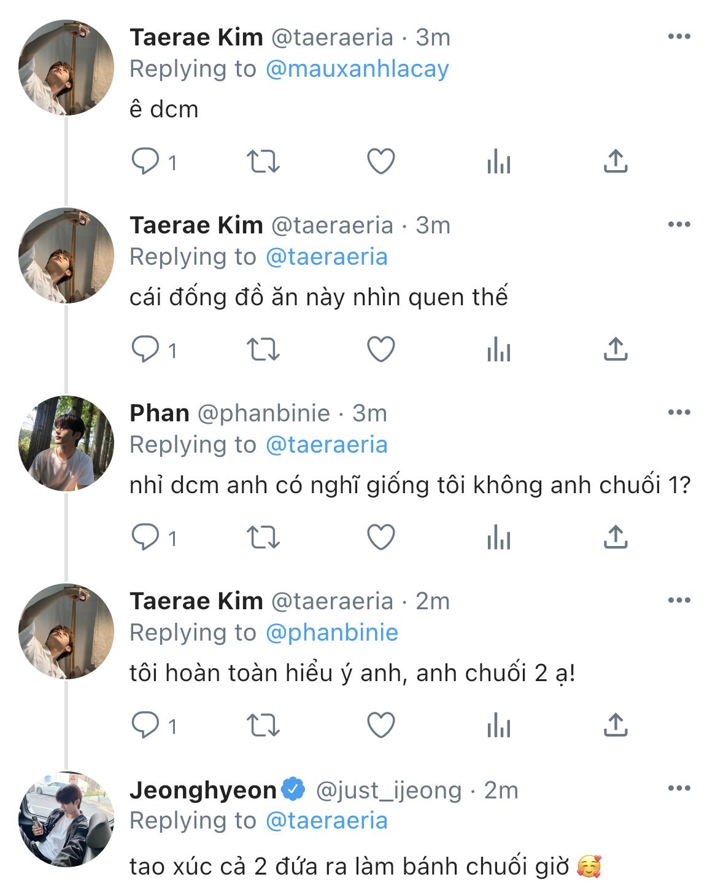Reply to the "anh chuối 2" tweet

(145, 726)
